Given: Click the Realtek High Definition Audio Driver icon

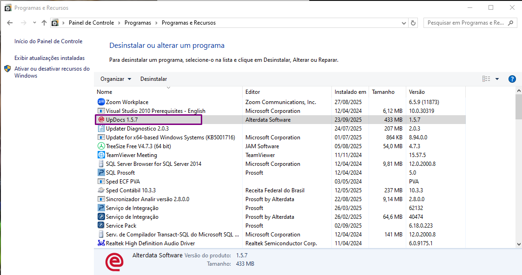Looking at the screenshot, I should 101,243.
